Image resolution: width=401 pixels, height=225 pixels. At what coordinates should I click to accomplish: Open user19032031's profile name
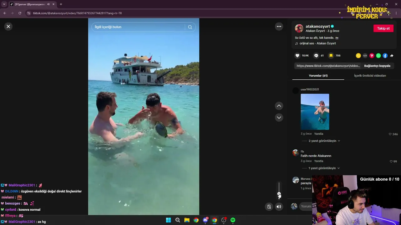(x=310, y=89)
